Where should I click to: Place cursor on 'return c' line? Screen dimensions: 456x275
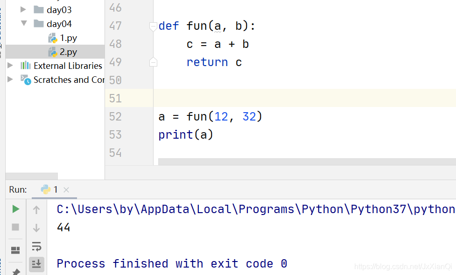pyautogui.click(x=214, y=62)
